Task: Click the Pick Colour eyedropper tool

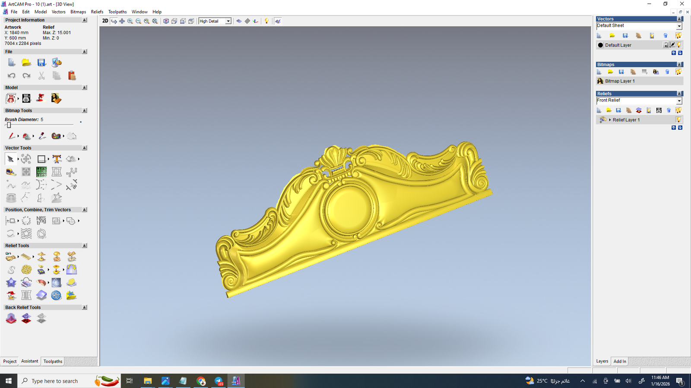Action: (x=42, y=136)
